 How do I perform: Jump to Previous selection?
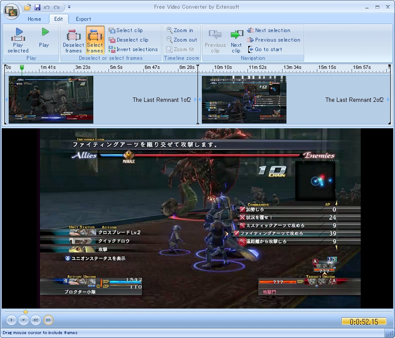point(273,40)
